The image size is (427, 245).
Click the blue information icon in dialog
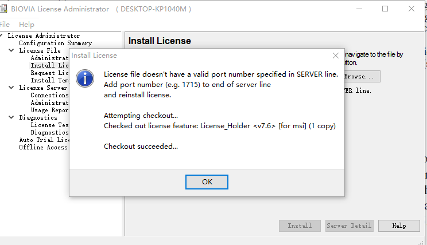[86, 79]
